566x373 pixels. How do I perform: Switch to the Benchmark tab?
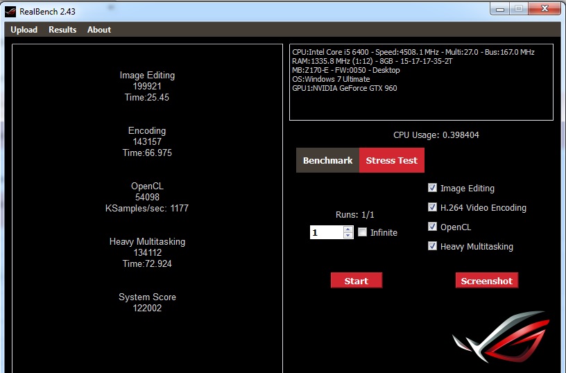[328, 160]
